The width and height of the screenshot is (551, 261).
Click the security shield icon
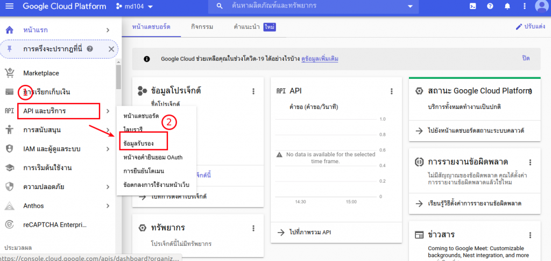click(x=10, y=187)
